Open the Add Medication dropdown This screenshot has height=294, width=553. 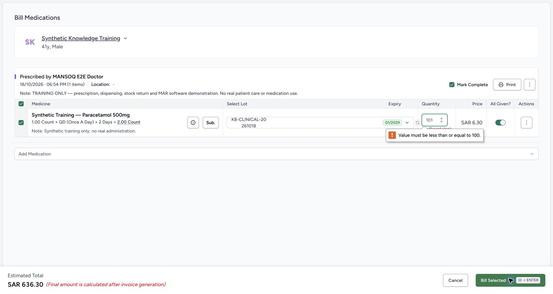(276, 154)
